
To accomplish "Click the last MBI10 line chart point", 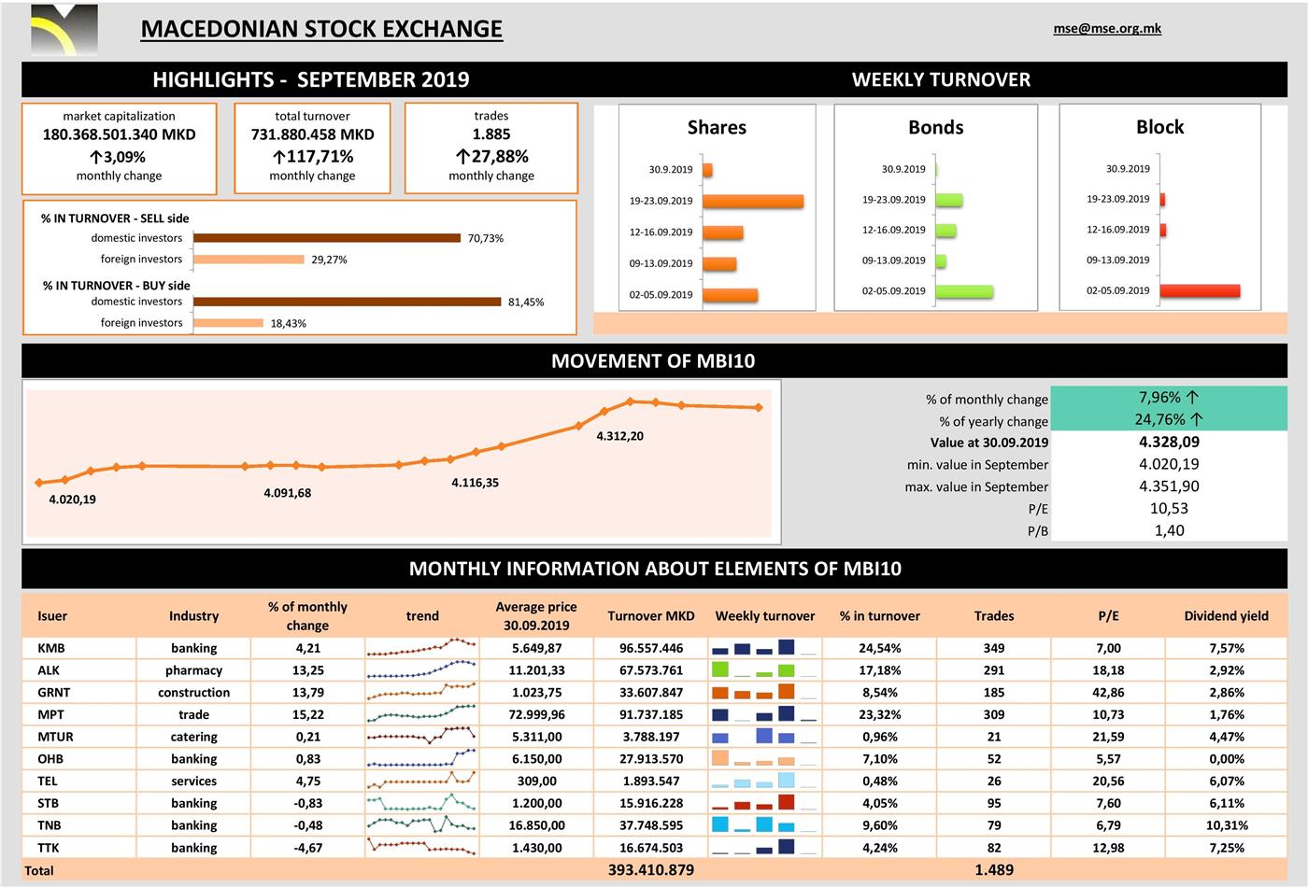I will (758, 407).
